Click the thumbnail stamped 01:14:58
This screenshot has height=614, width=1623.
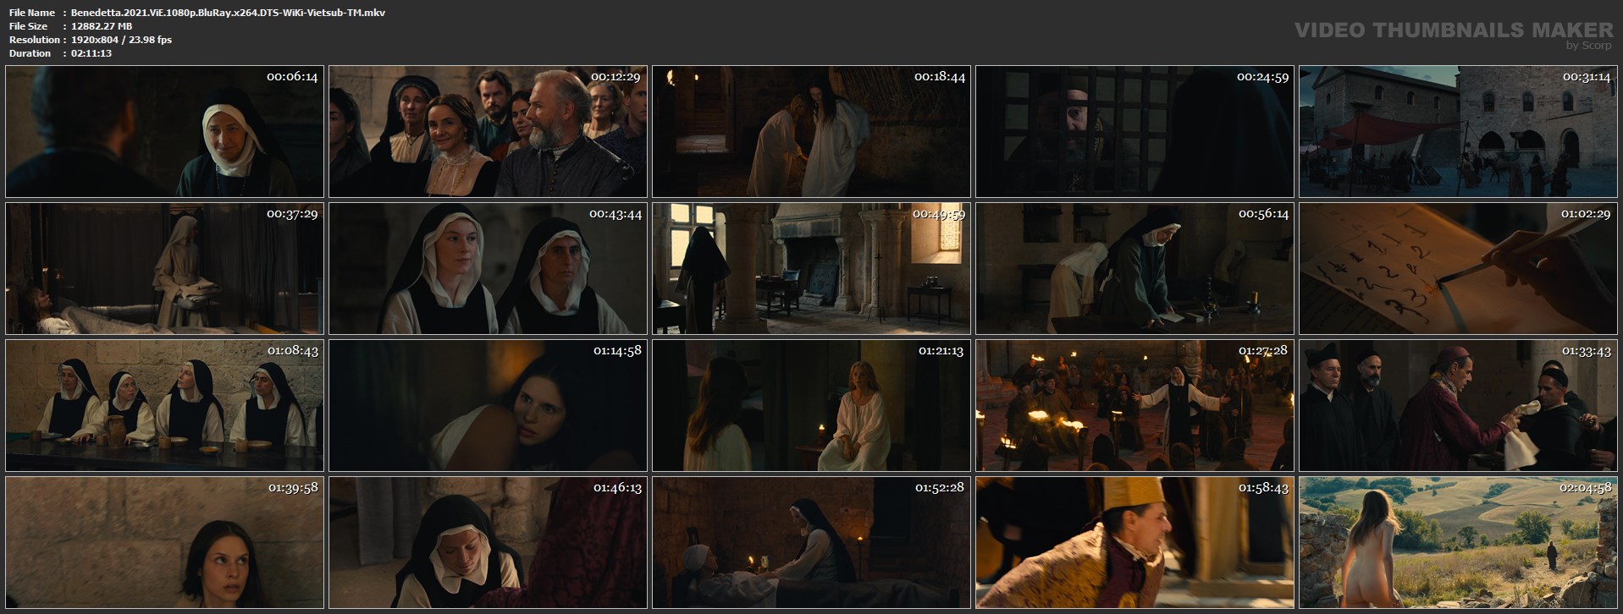[x=488, y=405]
